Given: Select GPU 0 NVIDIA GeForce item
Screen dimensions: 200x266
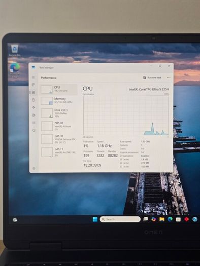Looking at the screenshot, I should click(59, 139).
